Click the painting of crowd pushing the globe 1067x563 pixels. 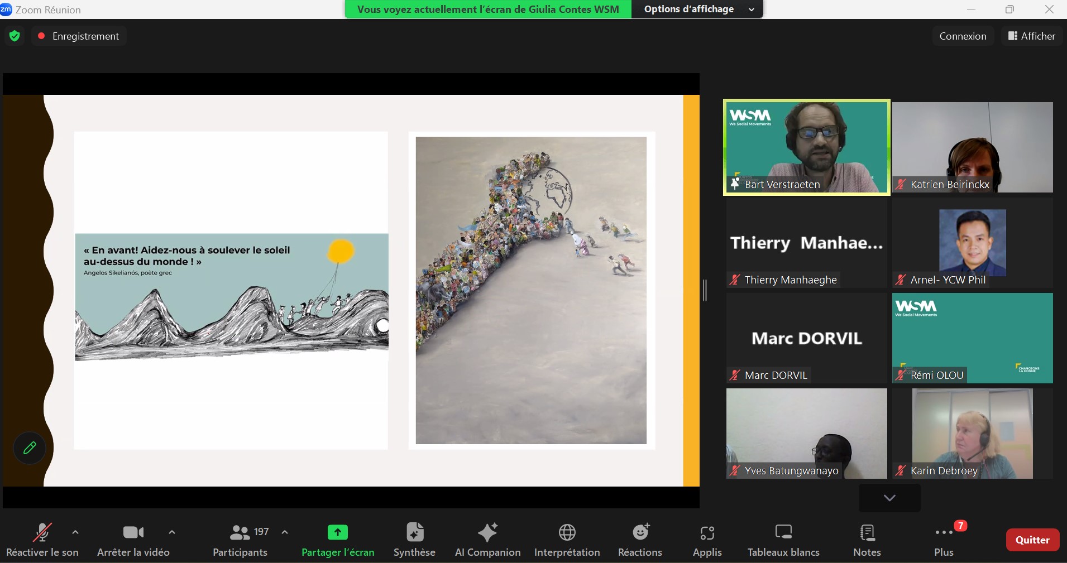(531, 290)
